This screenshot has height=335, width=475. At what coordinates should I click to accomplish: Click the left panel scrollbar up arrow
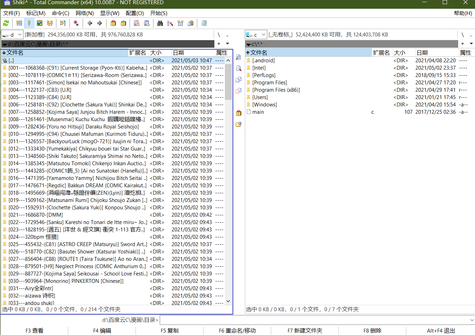point(228,61)
